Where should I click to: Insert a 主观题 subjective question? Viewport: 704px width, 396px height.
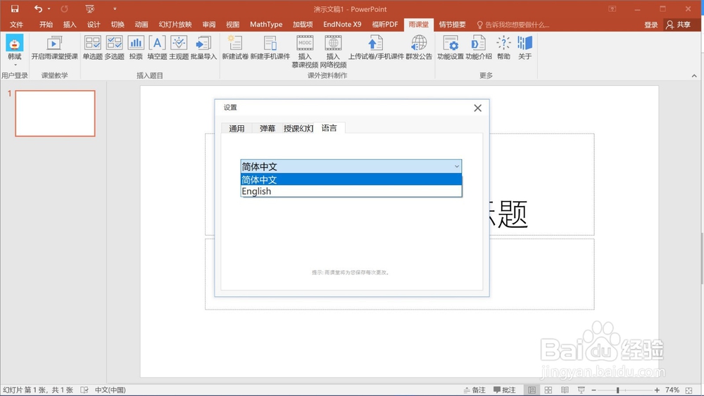pos(179,48)
